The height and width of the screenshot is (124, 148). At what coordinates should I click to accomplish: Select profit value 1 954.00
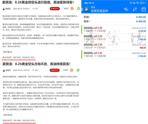point(142,39)
